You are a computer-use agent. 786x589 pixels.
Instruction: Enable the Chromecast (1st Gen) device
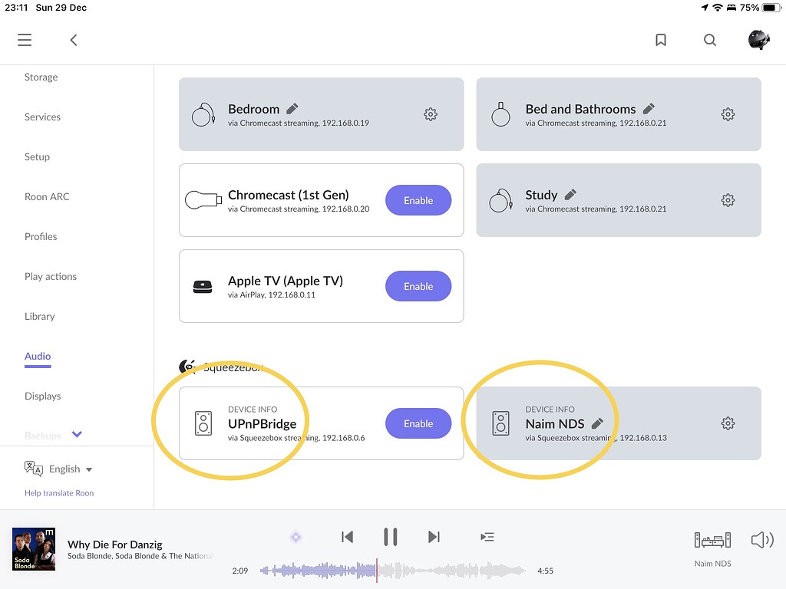click(418, 200)
